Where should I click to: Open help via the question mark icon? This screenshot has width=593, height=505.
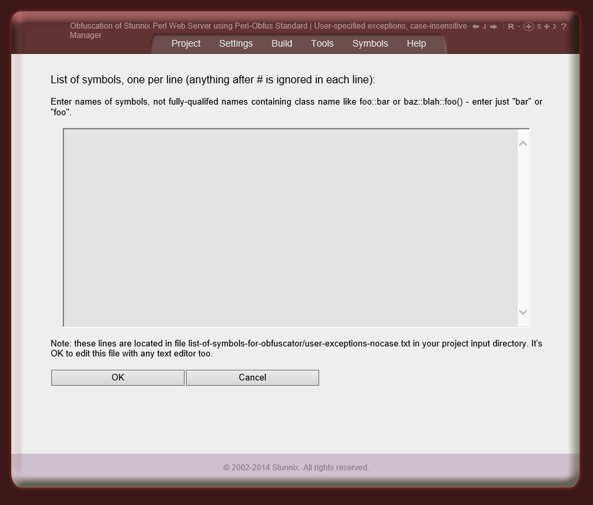click(x=564, y=27)
